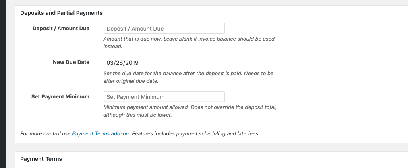Screen dimensions: 408x168
Task: Click the Set Payment Minimum input box
Action: [164, 97]
